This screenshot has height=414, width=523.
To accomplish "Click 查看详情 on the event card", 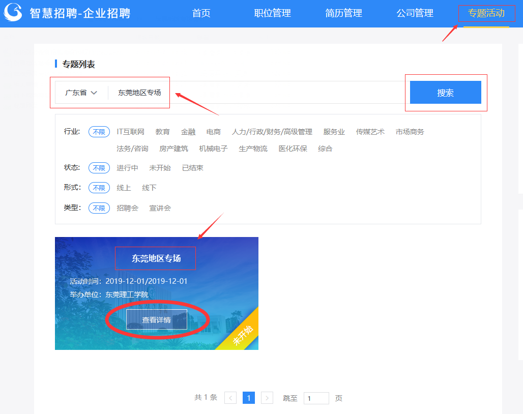I will coord(157,320).
